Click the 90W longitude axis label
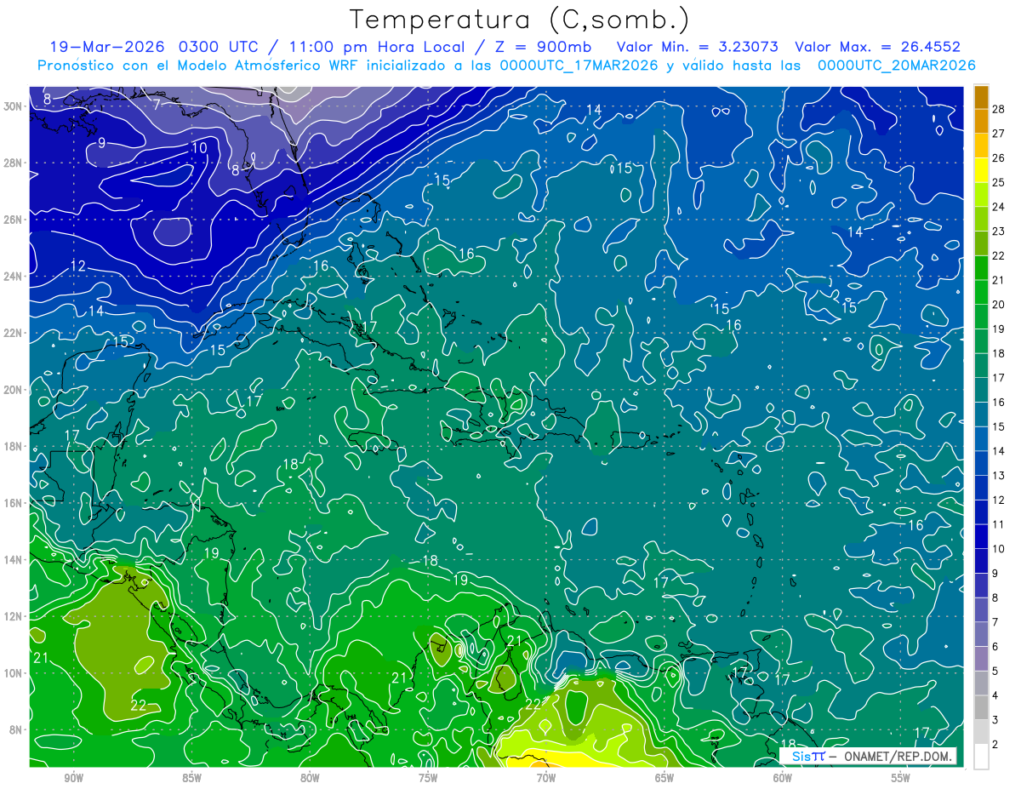This screenshot has width=1021, height=789. coord(73,778)
